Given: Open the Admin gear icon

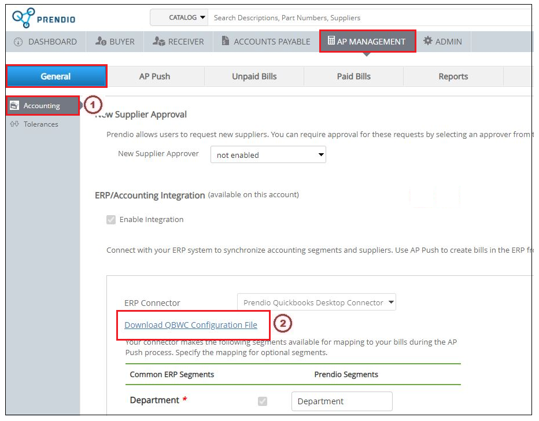Looking at the screenshot, I should [427, 41].
